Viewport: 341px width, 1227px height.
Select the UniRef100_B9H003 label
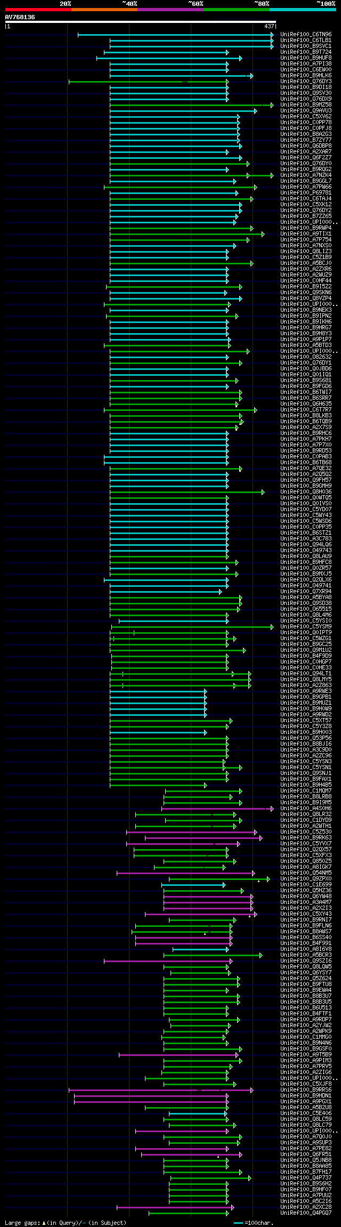pos(306,732)
